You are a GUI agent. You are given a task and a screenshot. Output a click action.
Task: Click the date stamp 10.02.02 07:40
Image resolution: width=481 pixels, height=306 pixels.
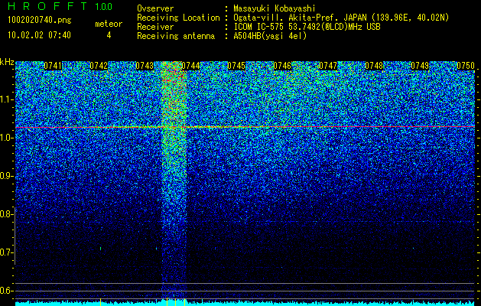[39, 35]
